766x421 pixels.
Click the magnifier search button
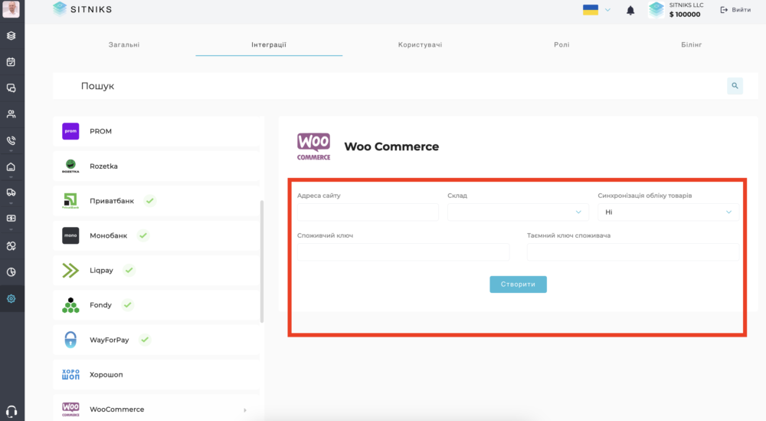[x=735, y=86]
